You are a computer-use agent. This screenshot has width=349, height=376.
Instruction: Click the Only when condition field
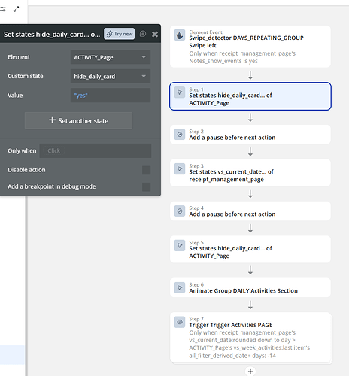click(x=96, y=150)
